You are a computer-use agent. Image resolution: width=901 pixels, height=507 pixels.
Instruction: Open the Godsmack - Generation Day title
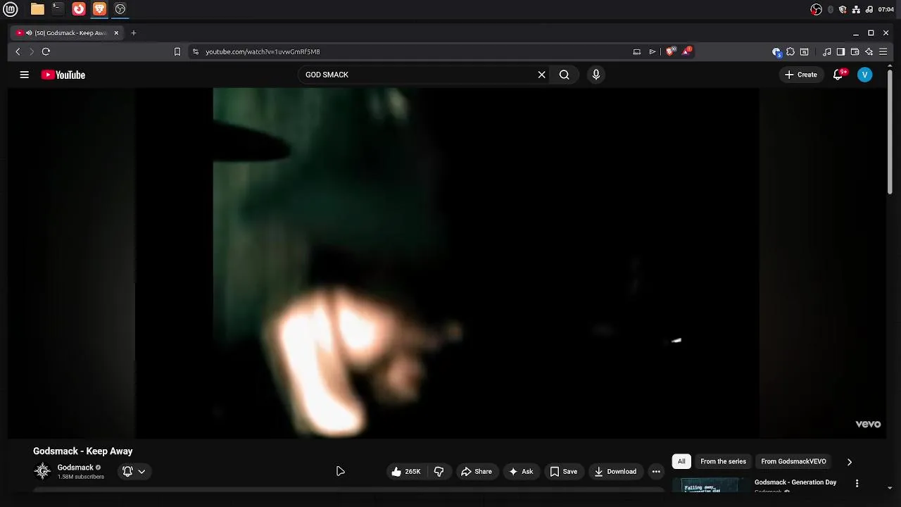click(x=795, y=482)
